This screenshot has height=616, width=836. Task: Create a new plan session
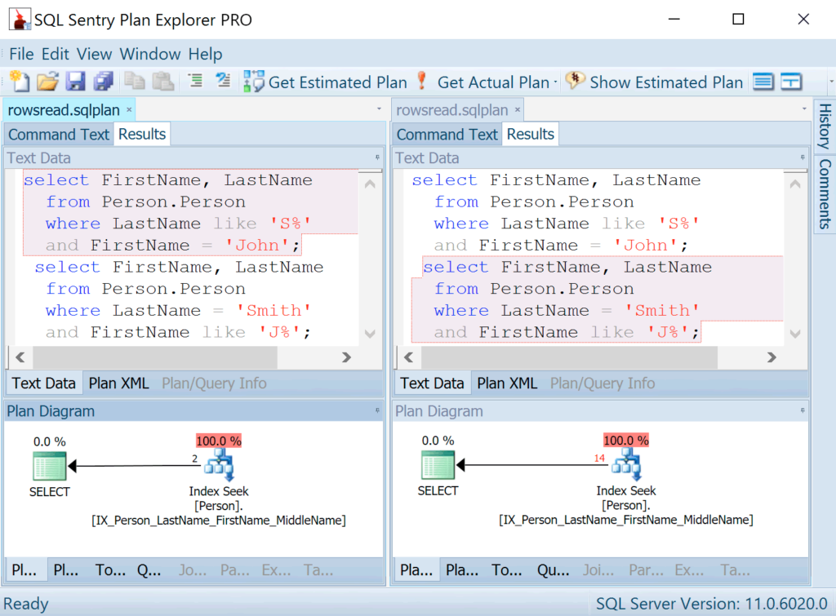tap(18, 82)
